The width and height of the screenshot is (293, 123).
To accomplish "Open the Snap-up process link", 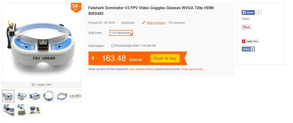I will 192,69.
